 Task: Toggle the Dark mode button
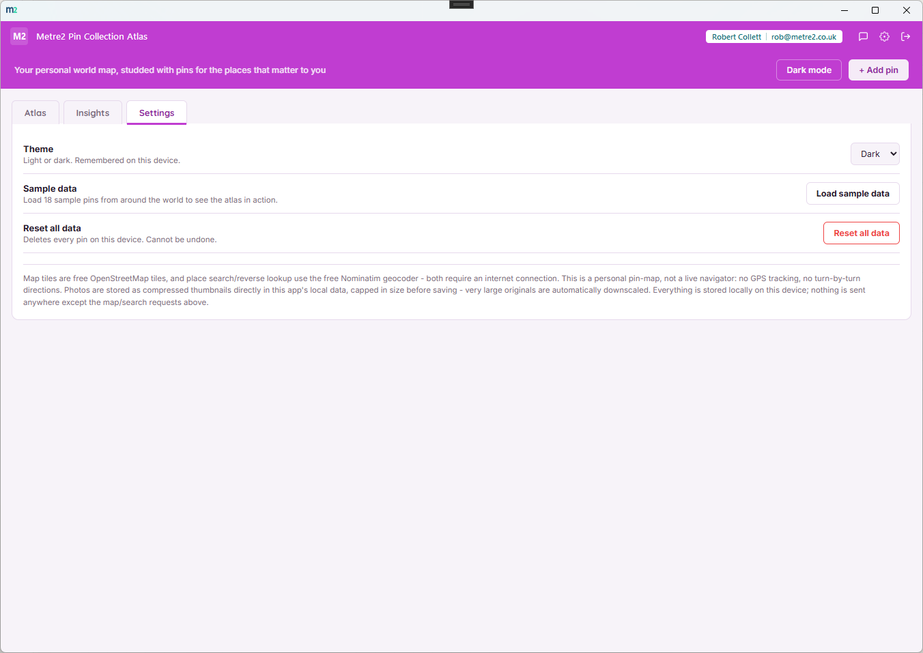tap(809, 70)
